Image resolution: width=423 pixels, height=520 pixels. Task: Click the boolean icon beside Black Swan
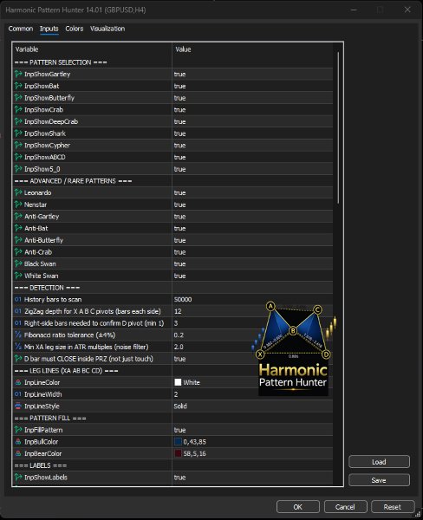coord(18,263)
